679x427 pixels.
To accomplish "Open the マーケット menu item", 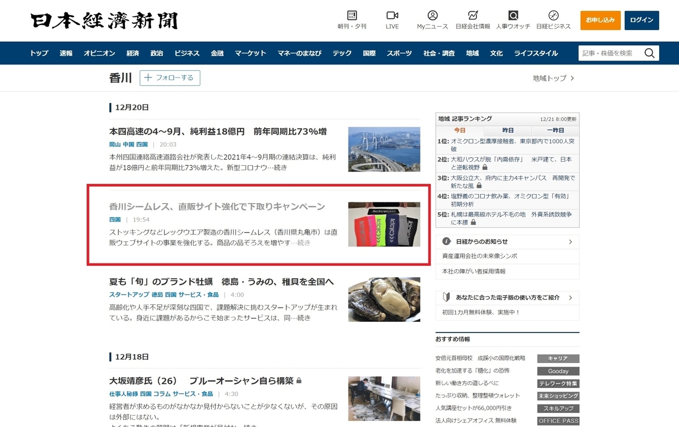I will pos(250,53).
